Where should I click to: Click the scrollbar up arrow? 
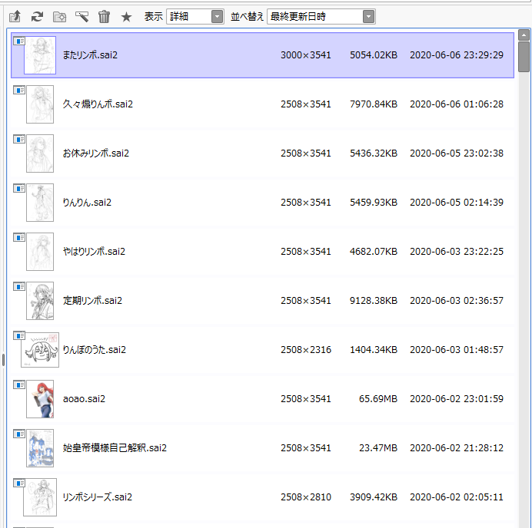(x=524, y=35)
